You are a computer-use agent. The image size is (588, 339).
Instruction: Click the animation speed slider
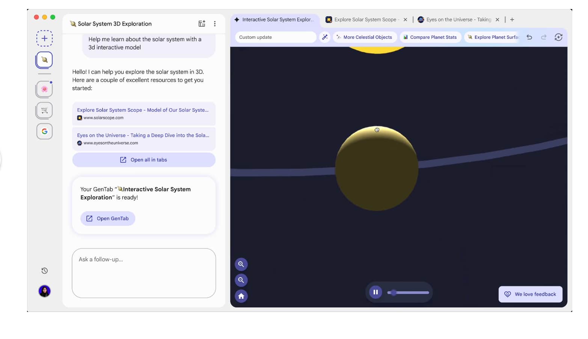tap(408, 292)
